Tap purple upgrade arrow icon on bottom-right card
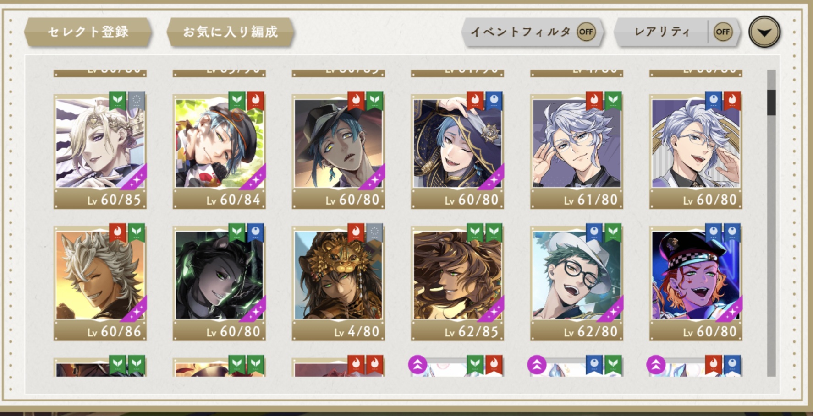 (656, 365)
